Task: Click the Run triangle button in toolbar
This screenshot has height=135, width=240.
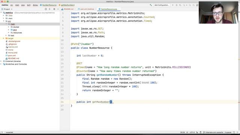Action: click(x=173, y=5)
